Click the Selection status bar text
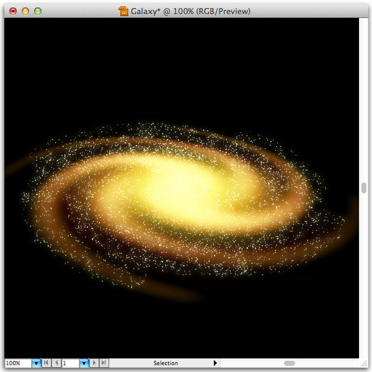Viewport: 372px width, 372px height. (x=166, y=363)
